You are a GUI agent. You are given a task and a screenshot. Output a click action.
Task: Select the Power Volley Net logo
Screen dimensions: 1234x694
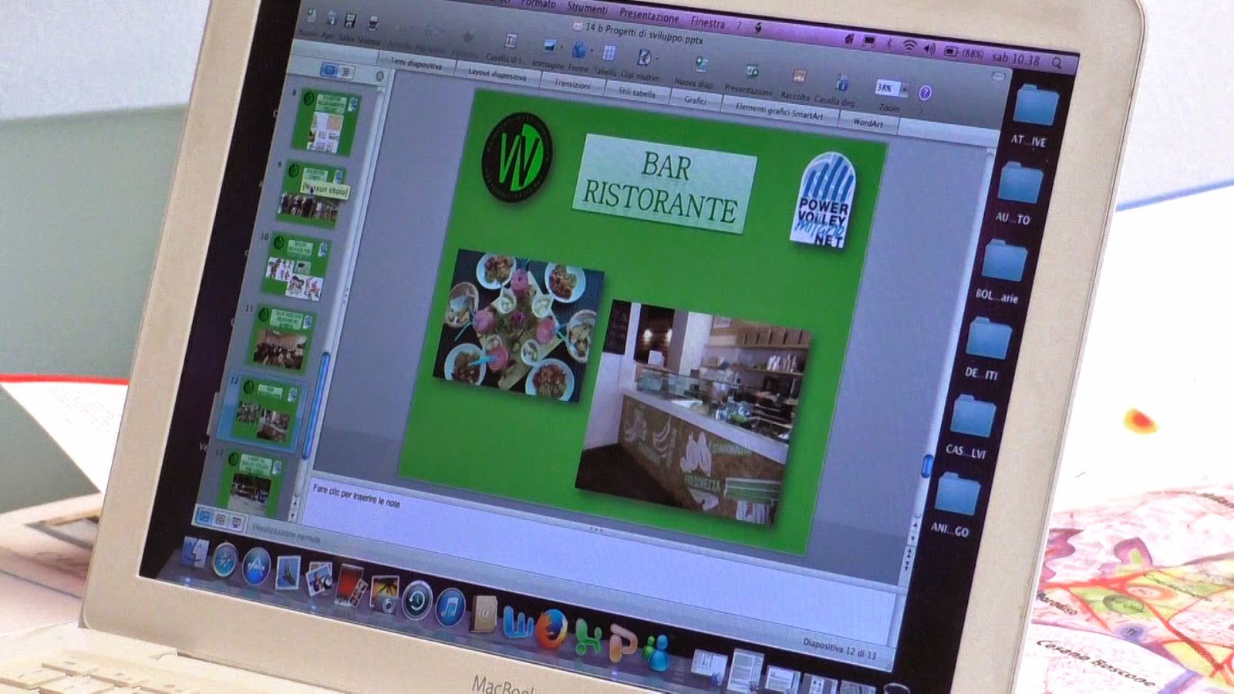tap(821, 200)
